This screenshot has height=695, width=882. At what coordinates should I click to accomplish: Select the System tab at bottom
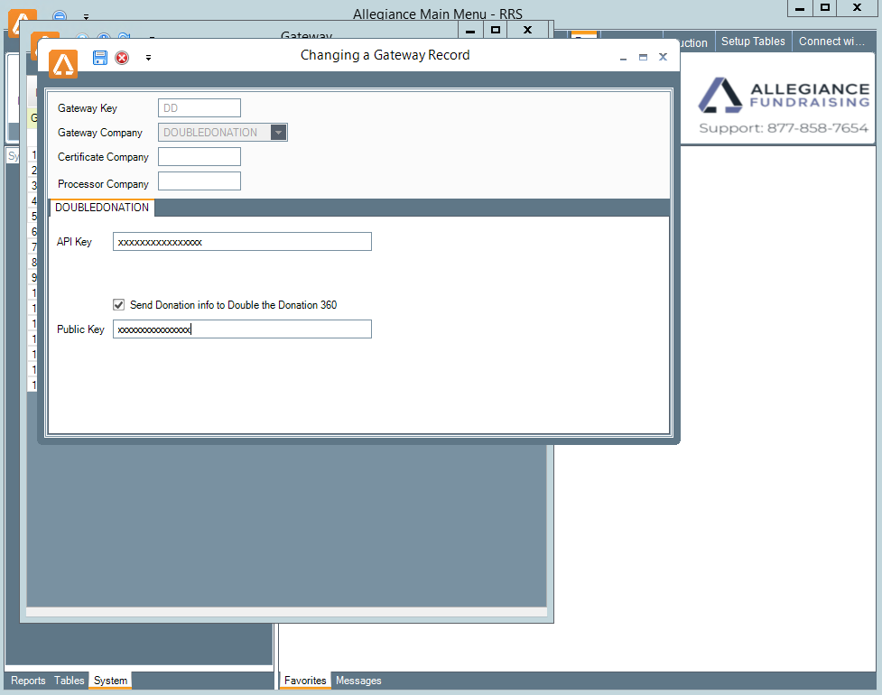coord(110,681)
